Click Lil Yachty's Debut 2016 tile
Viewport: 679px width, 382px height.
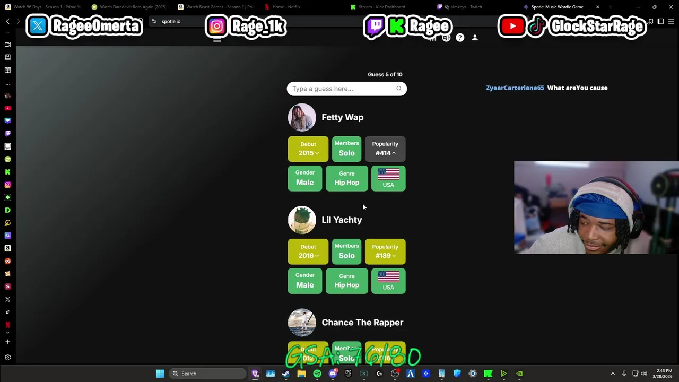[308, 251]
